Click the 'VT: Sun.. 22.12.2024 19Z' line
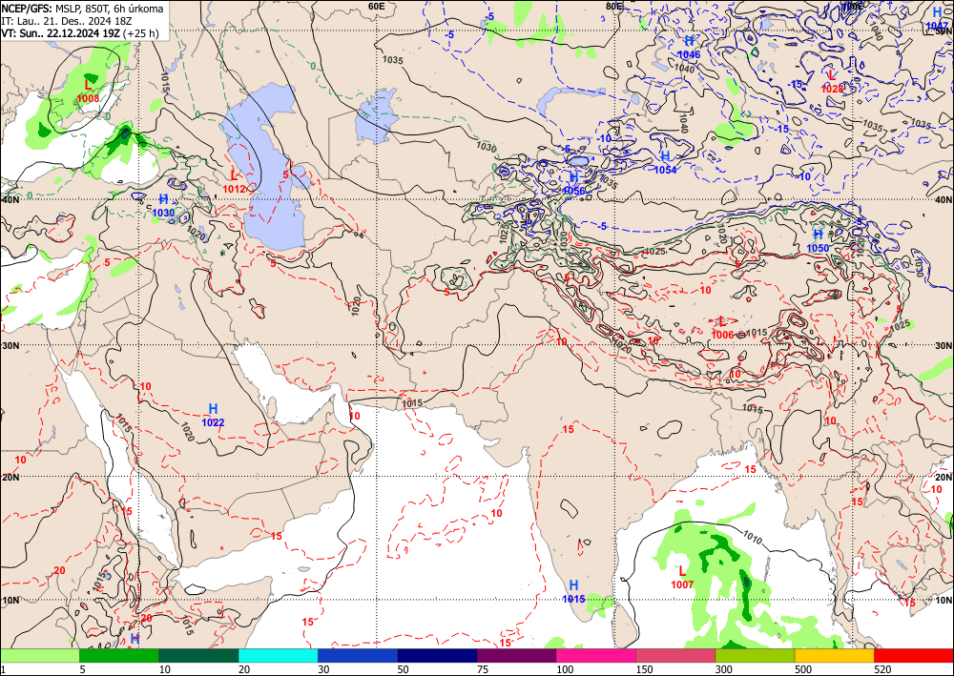 [x=61, y=32]
